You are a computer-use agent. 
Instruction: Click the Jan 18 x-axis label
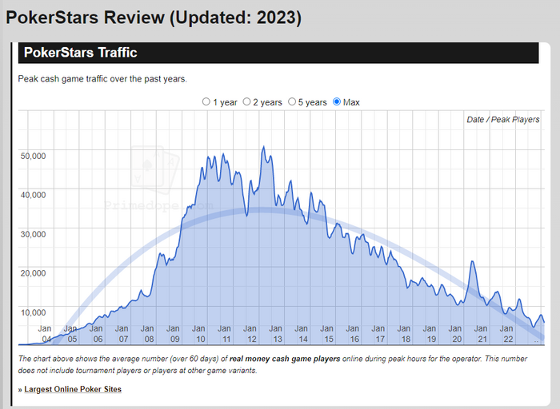pyautogui.click(x=404, y=334)
